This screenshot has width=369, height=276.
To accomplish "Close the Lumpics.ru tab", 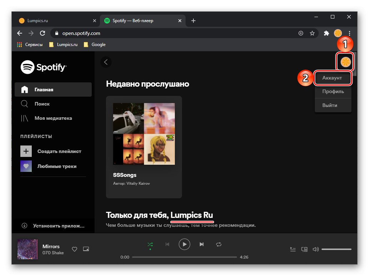I will pyautogui.click(x=95, y=21).
